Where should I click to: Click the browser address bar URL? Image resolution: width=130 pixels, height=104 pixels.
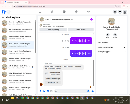[x=31, y=6]
